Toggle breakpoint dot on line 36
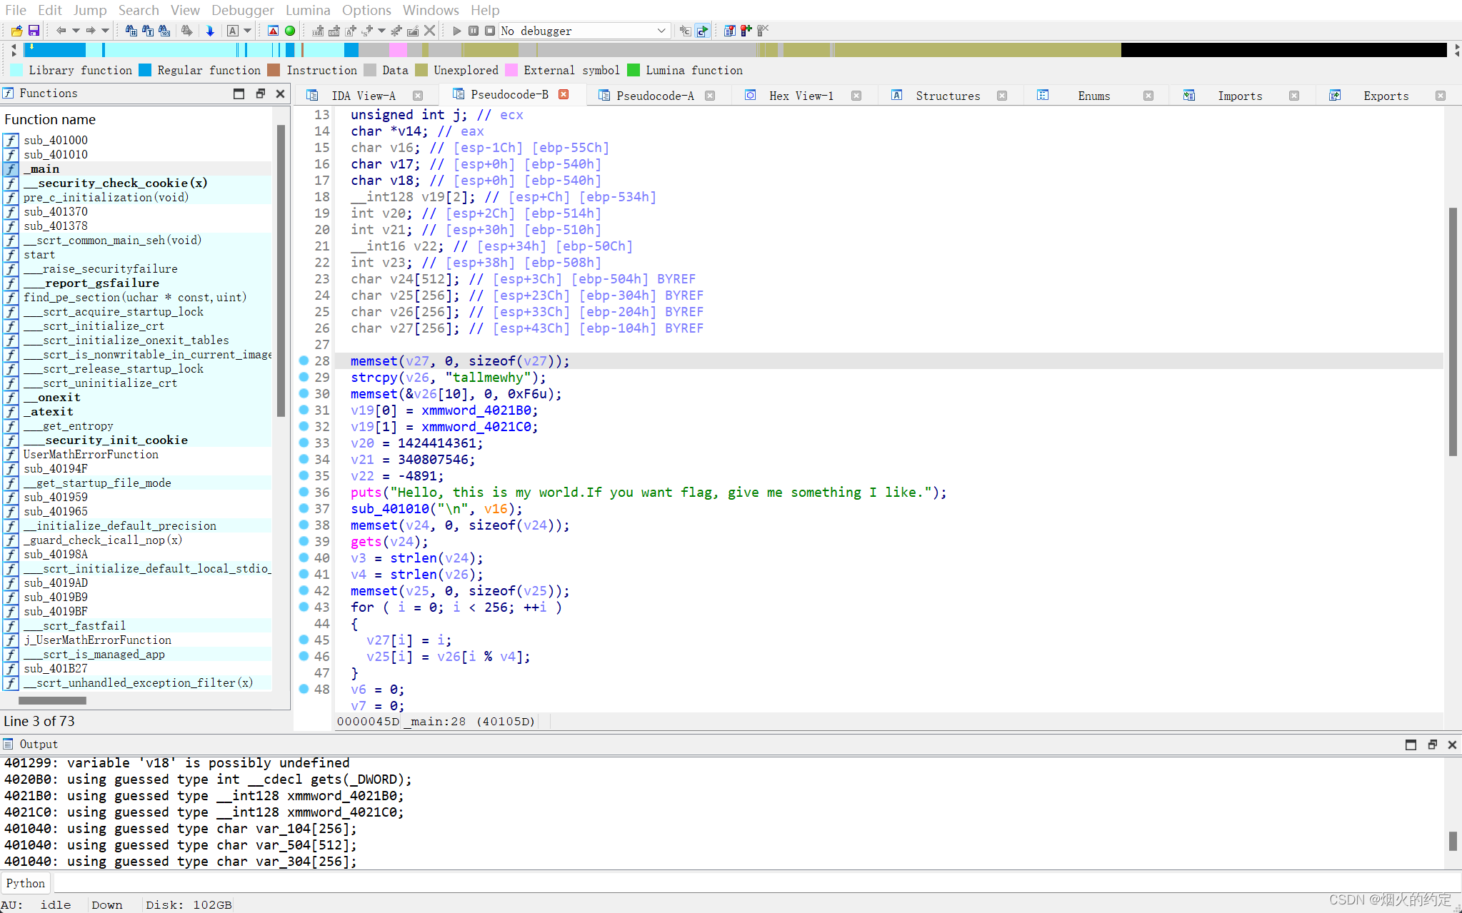 tap(304, 492)
